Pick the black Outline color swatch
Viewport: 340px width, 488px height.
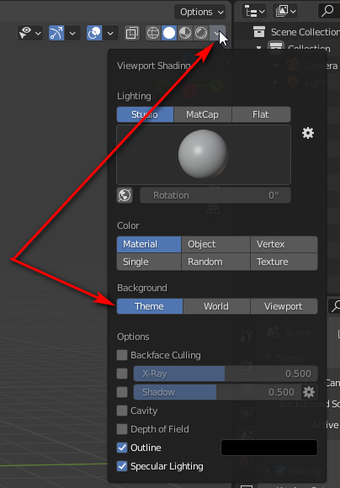(x=269, y=448)
